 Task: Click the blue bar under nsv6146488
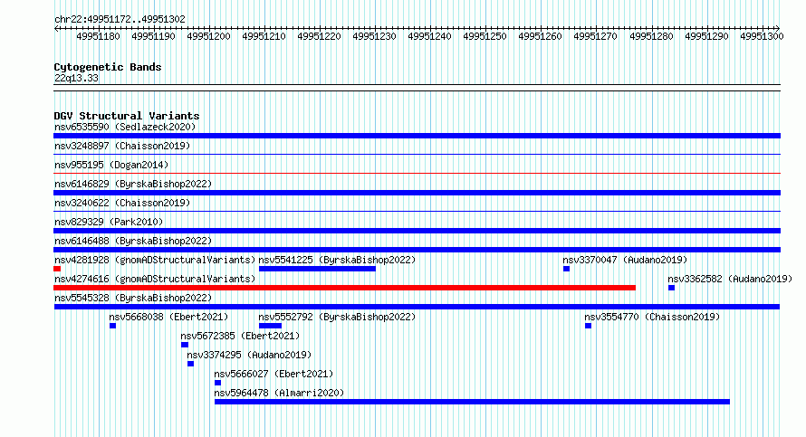[x=417, y=250]
